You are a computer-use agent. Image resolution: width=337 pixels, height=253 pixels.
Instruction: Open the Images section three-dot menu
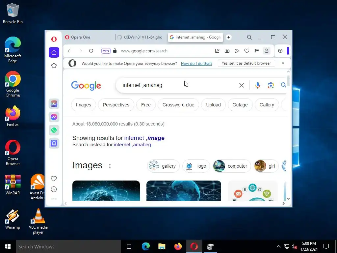[x=110, y=166]
